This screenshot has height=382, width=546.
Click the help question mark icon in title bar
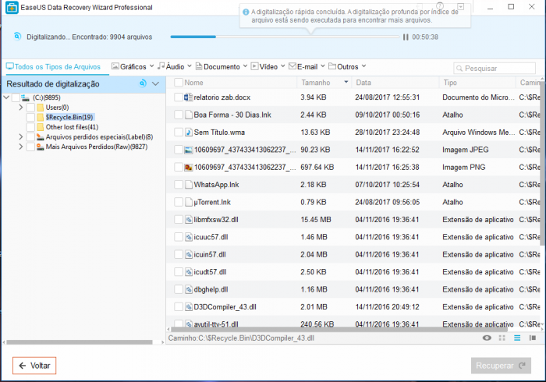[x=440, y=6]
